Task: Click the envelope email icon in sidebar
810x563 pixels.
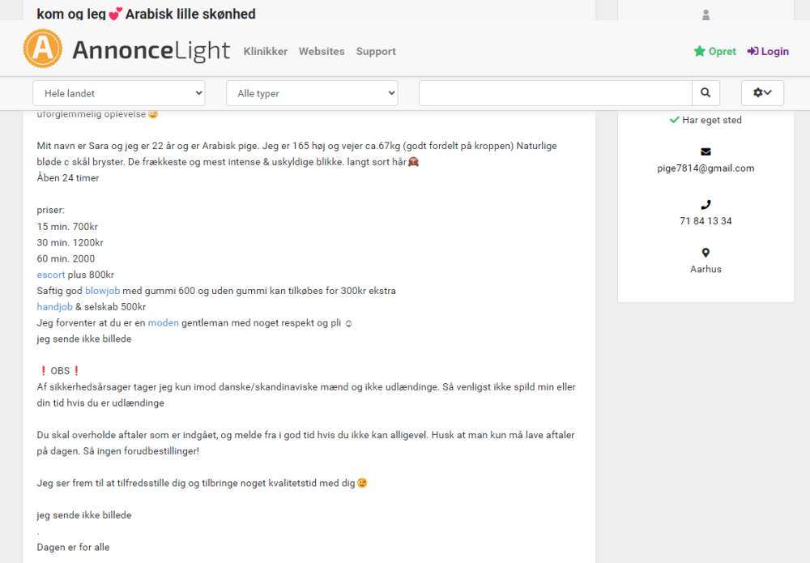Action: pyautogui.click(x=706, y=151)
